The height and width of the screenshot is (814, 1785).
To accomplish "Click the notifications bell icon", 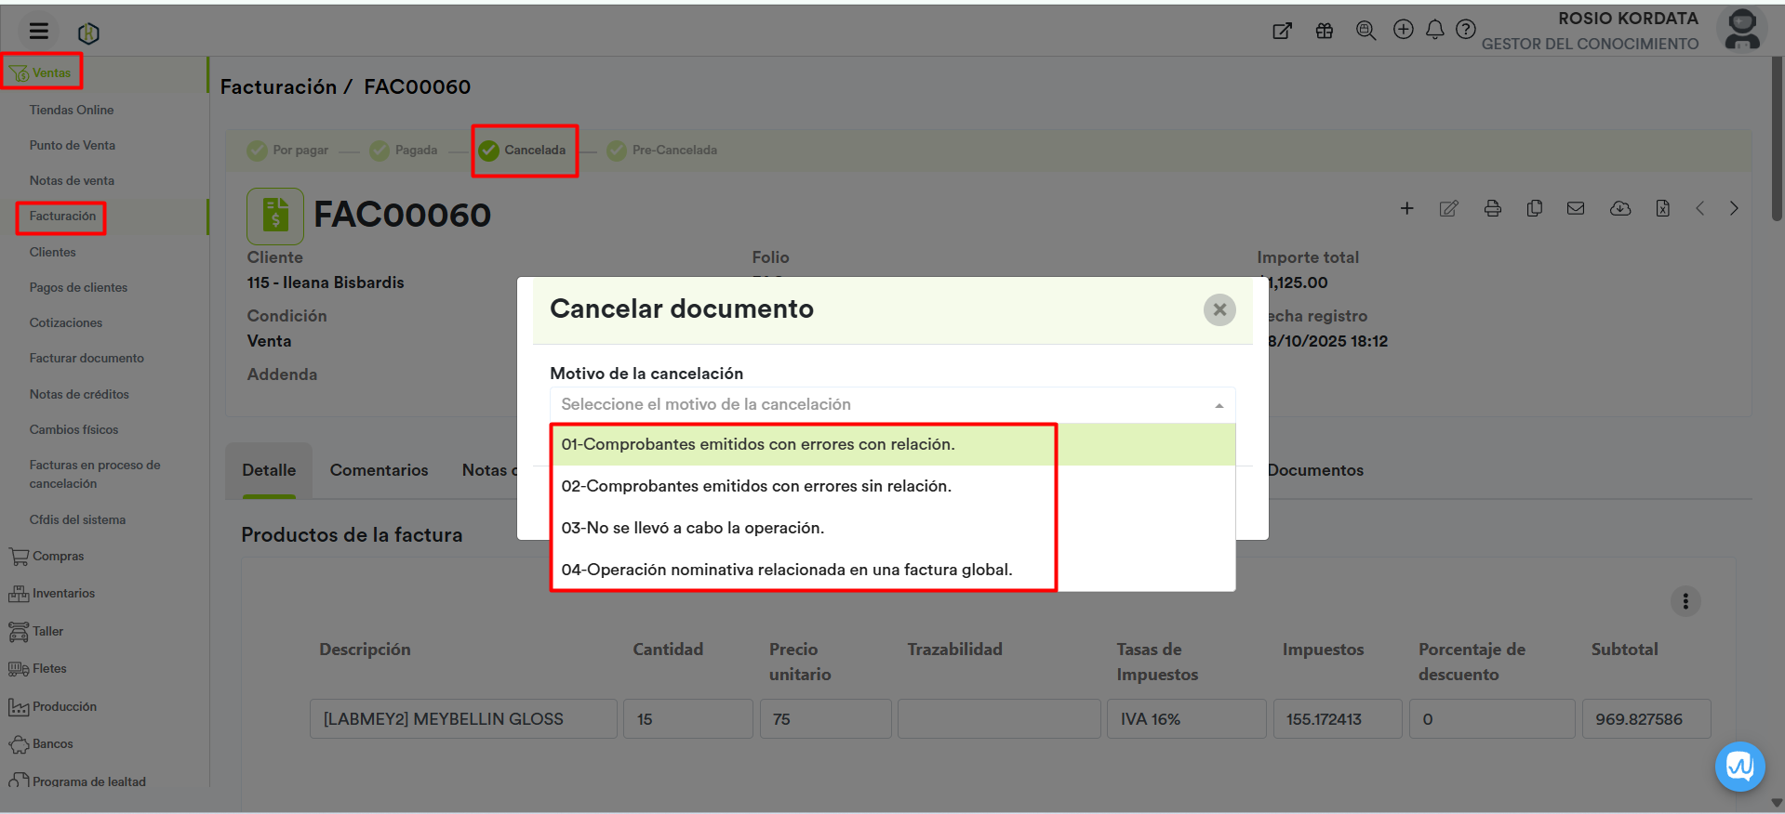I will (1434, 31).
